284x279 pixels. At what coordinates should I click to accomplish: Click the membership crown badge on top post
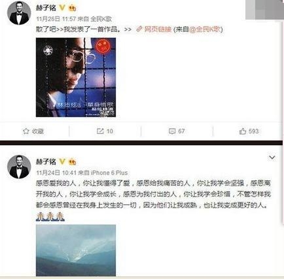click(72, 8)
